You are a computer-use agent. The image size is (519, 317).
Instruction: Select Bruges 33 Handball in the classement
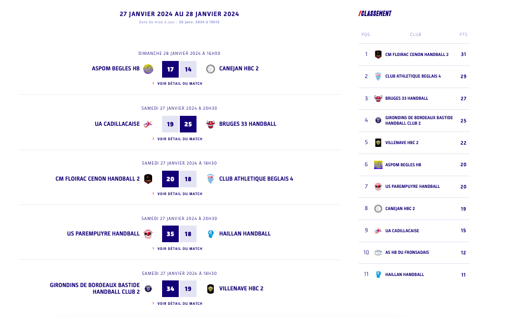406,99
